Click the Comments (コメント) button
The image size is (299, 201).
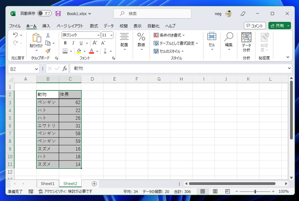255,26
